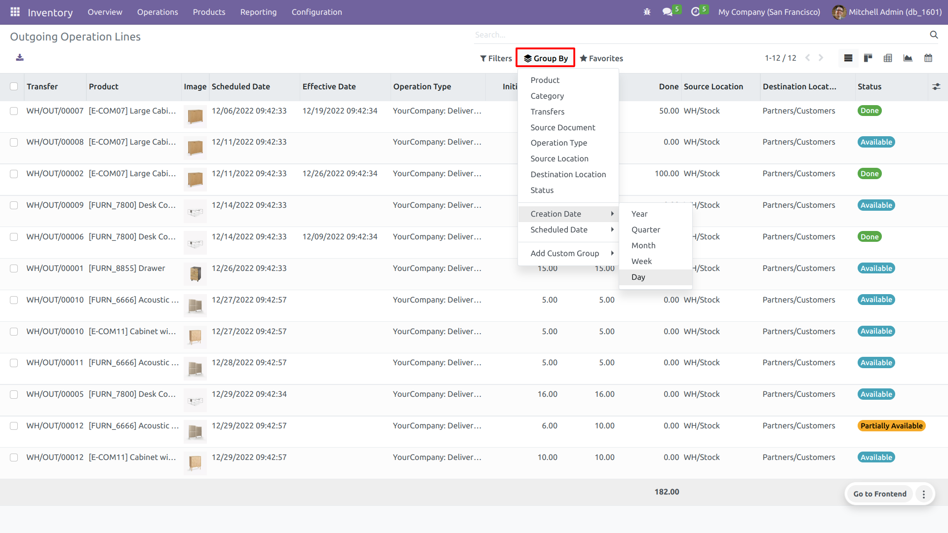Switch to kanban view icon

point(868,58)
